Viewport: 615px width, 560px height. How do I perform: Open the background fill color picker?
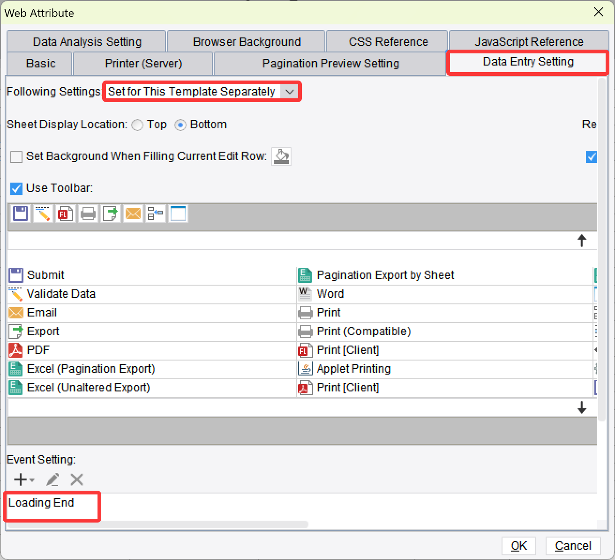pos(281,156)
